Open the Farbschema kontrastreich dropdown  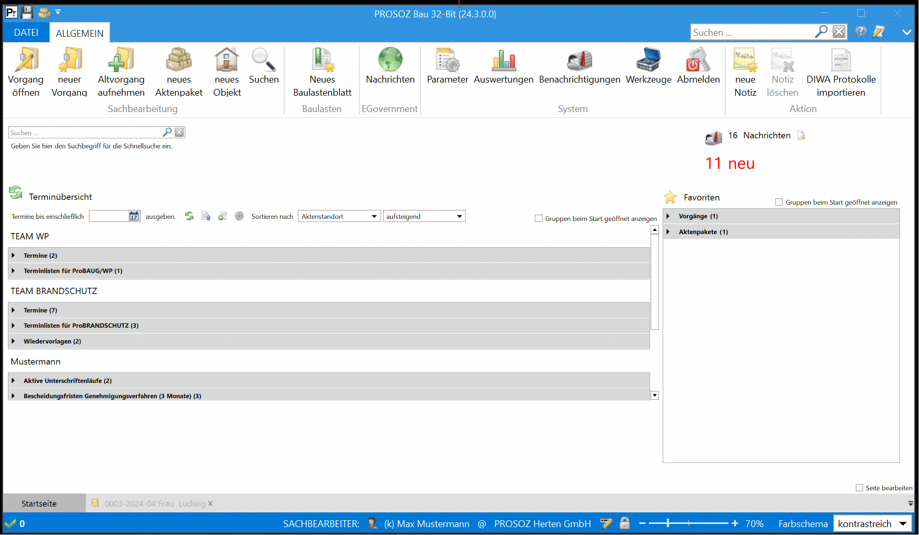873,524
